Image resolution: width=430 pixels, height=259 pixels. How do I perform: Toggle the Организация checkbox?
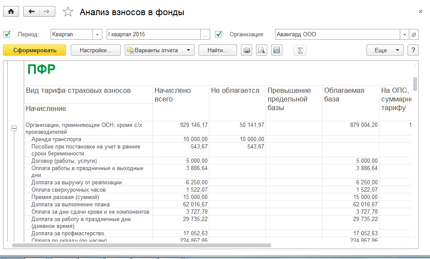(218, 34)
